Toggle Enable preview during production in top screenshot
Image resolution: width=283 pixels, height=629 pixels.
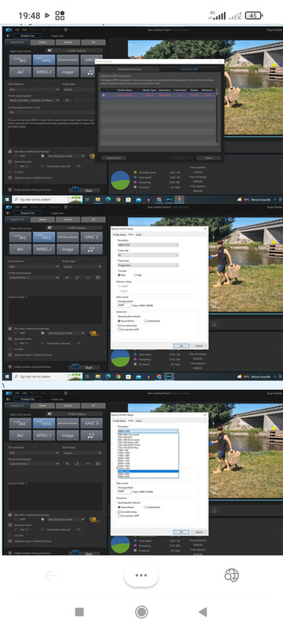click(x=10, y=189)
